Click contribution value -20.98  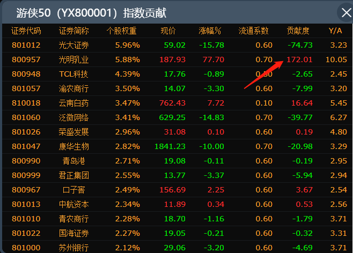[300, 146]
